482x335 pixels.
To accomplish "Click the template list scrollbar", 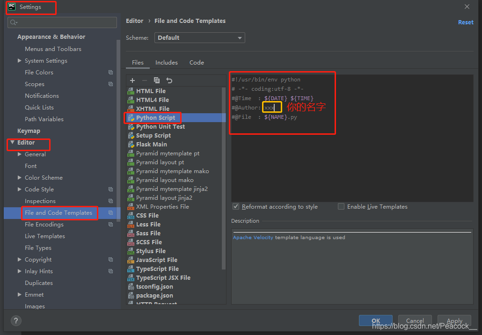I will point(224,178).
